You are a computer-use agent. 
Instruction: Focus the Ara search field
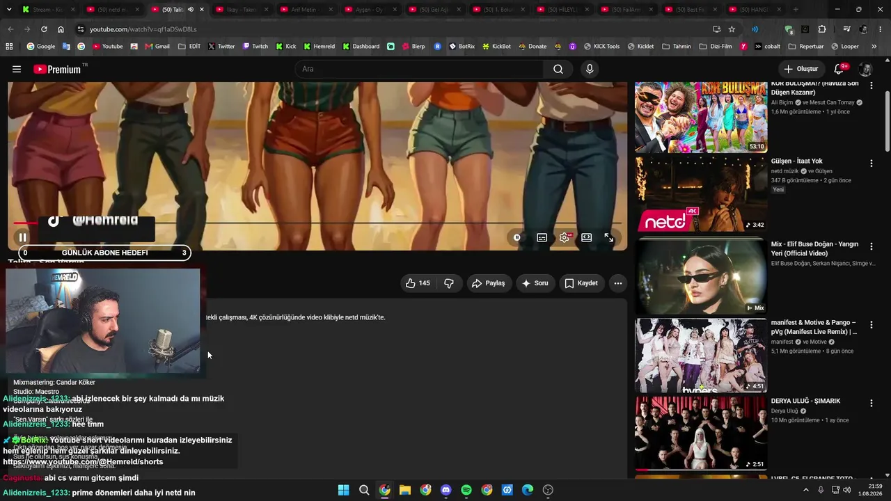tap(420, 69)
